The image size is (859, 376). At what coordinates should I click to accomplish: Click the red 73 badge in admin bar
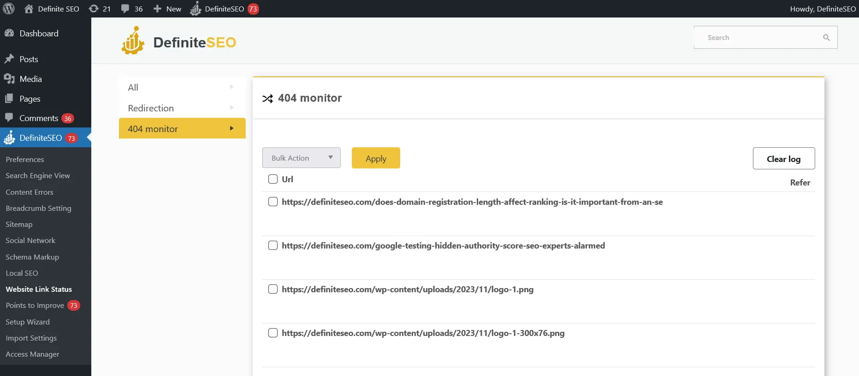(x=253, y=9)
